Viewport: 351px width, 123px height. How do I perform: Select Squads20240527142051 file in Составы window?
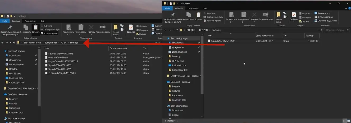point(263,41)
